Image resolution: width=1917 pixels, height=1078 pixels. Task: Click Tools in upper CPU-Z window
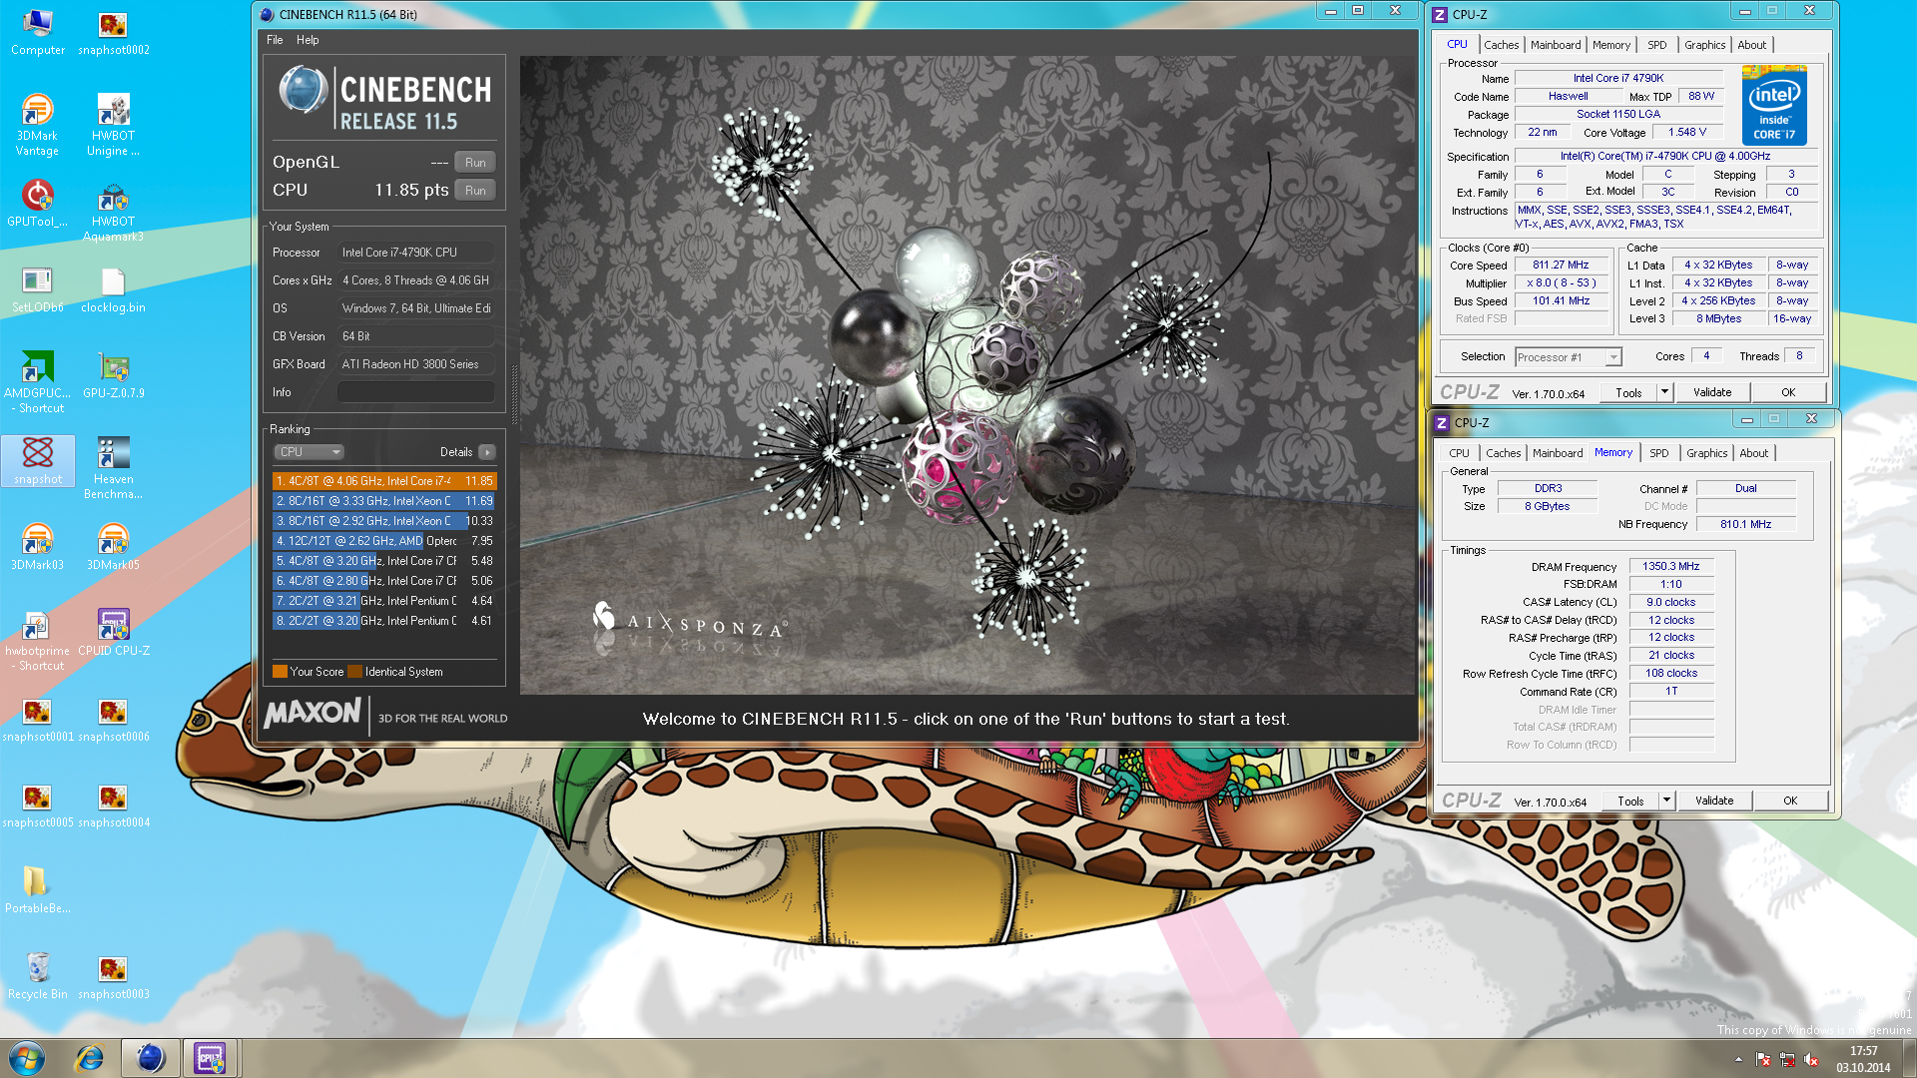pyautogui.click(x=1628, y=393)
